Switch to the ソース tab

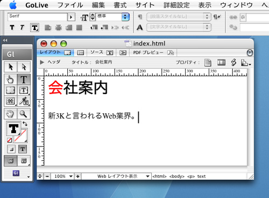(x=101, y=53)
